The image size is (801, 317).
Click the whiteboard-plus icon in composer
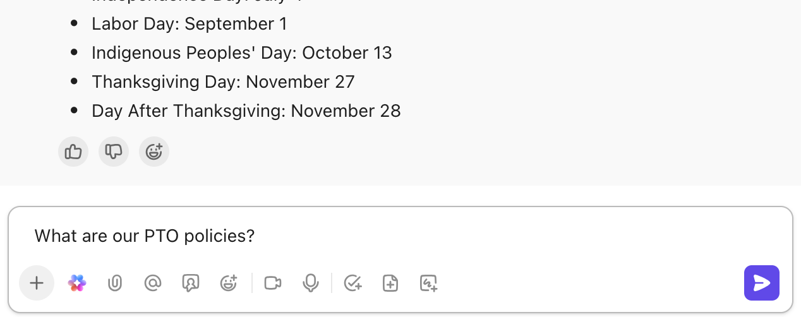(428, 283)
